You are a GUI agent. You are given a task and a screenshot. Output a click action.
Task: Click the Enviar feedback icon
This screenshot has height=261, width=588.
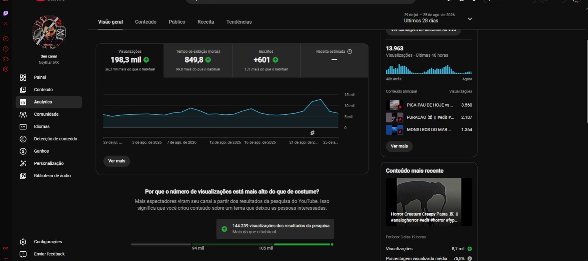(x=23, y=254)
